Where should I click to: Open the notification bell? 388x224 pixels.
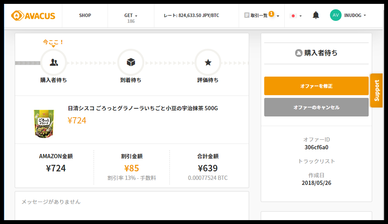tap(316, 15)
